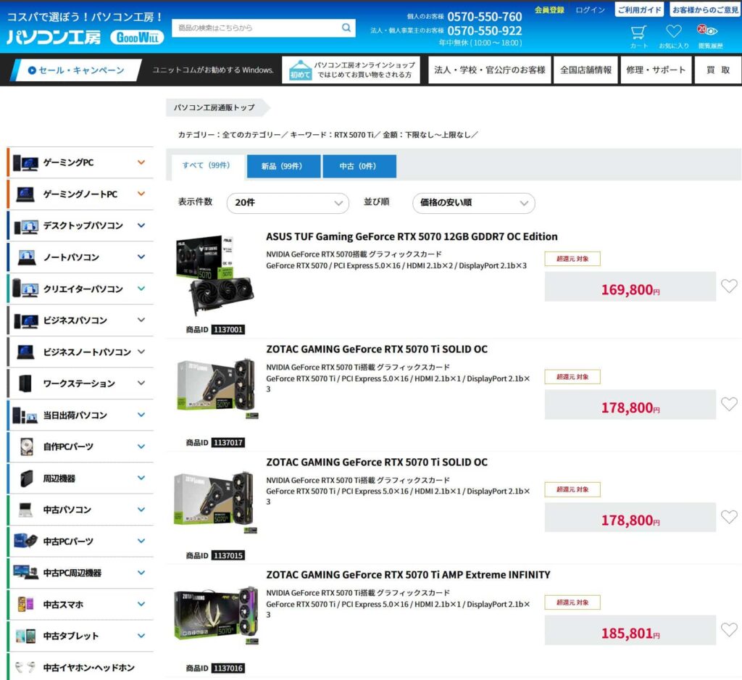Expand the デスクトップパソコン category chevron
Viewport: 742px width, 680px height.
(x=141, y=225)
